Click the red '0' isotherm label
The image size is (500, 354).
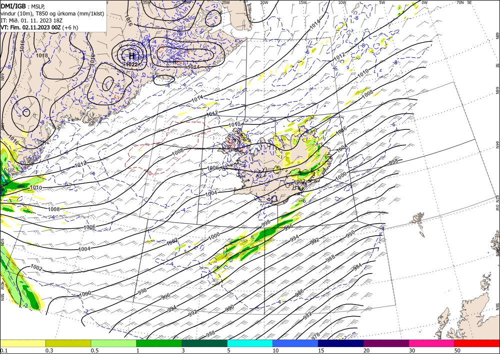[x=149, y=173]
